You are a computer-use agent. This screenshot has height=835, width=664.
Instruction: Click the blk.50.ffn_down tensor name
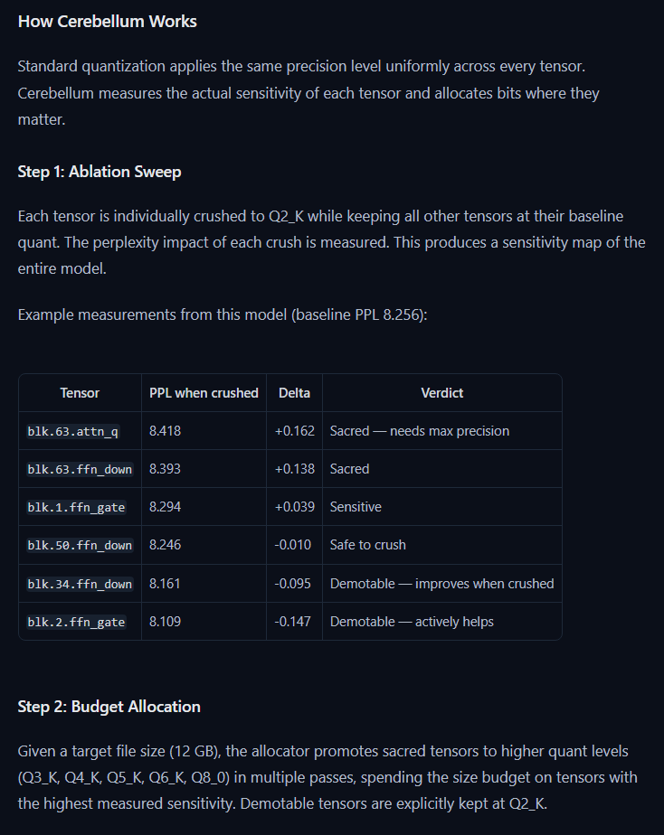pyautogui.click(x=80, y=545)
